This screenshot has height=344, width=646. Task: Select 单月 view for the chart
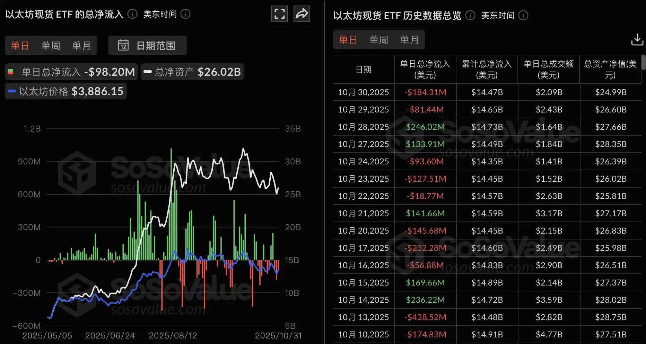coord(81,45)
